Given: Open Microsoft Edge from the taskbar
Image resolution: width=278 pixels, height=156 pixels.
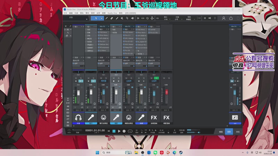Looking at the screenshot, I should (174, 153).
